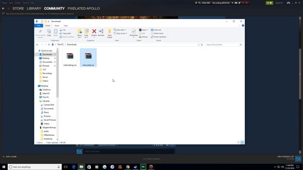The width and height of the screenshot is (303, 170).
Task: Click the Cut scissors command
Action: (x=62, y=30)
